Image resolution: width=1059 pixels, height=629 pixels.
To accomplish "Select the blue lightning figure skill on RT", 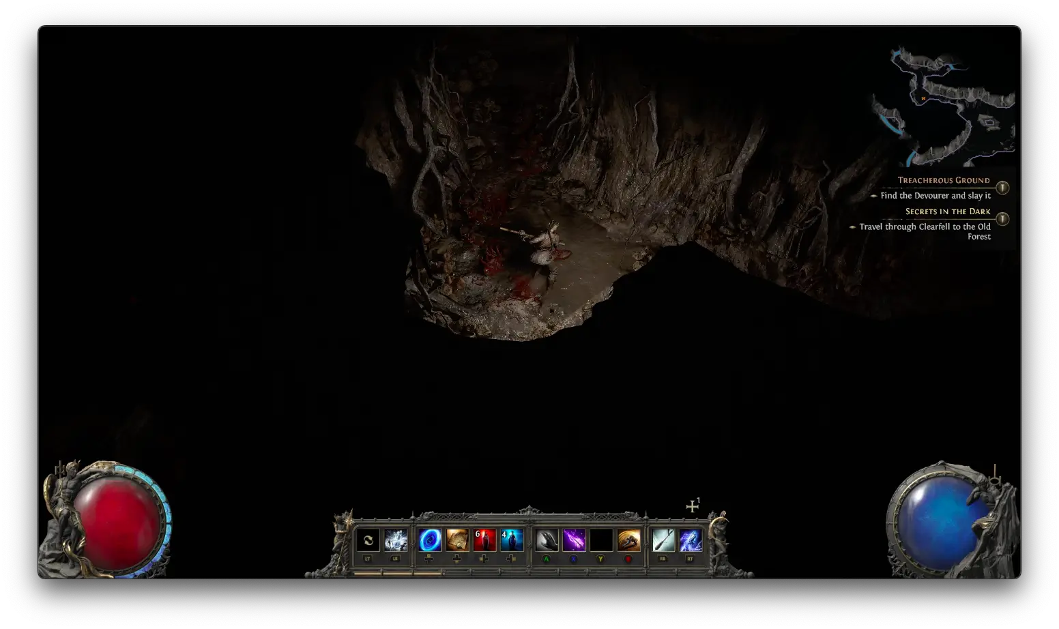I will point(691,540).
